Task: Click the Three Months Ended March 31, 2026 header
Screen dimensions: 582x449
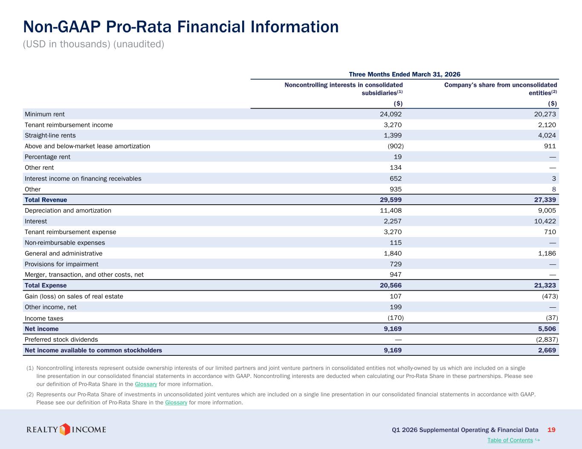Action: (x=405, y=74)
